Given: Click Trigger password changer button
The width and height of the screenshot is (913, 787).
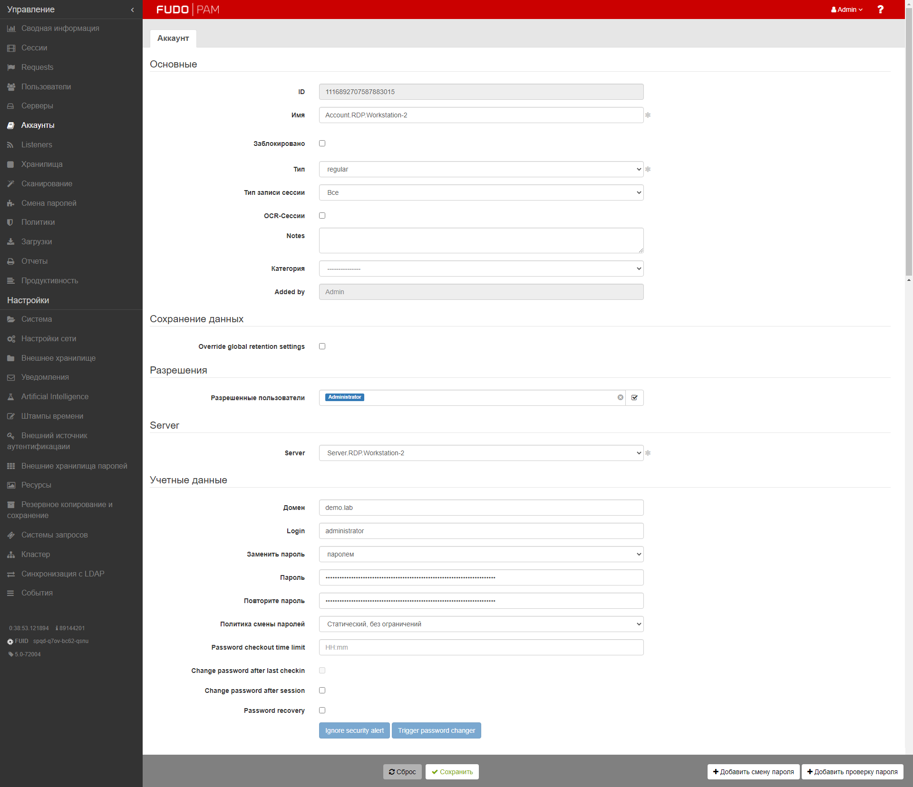Looking at the screenshot, I should coord(436,730).
